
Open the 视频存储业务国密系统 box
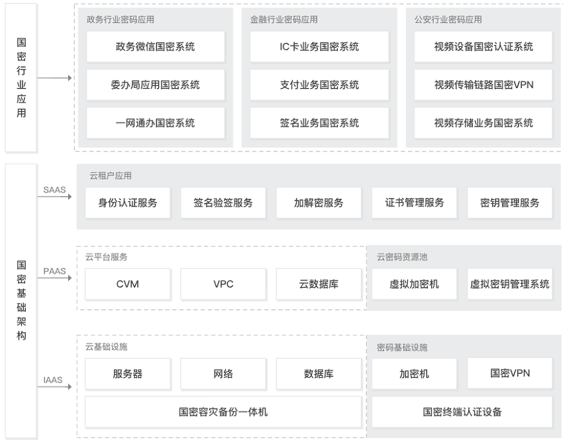click(484, 123)
